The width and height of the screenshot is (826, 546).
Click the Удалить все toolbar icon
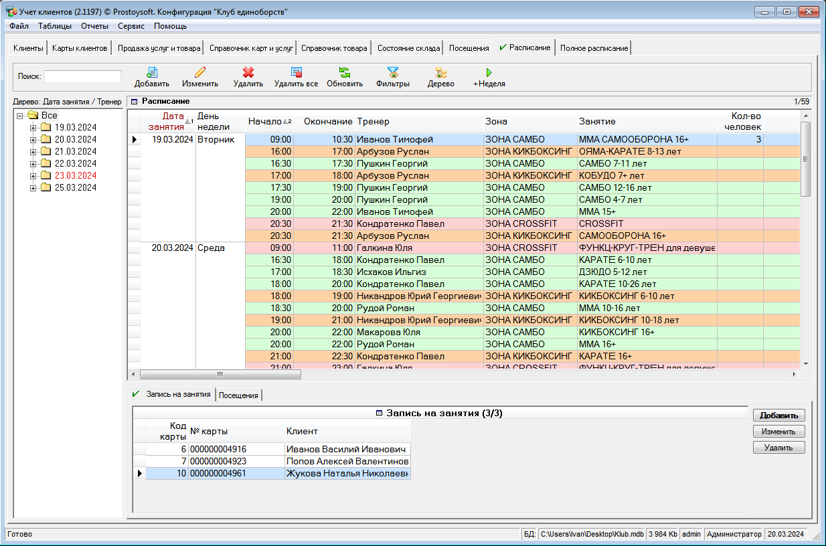pyautogui.click(x=297, y=72)
